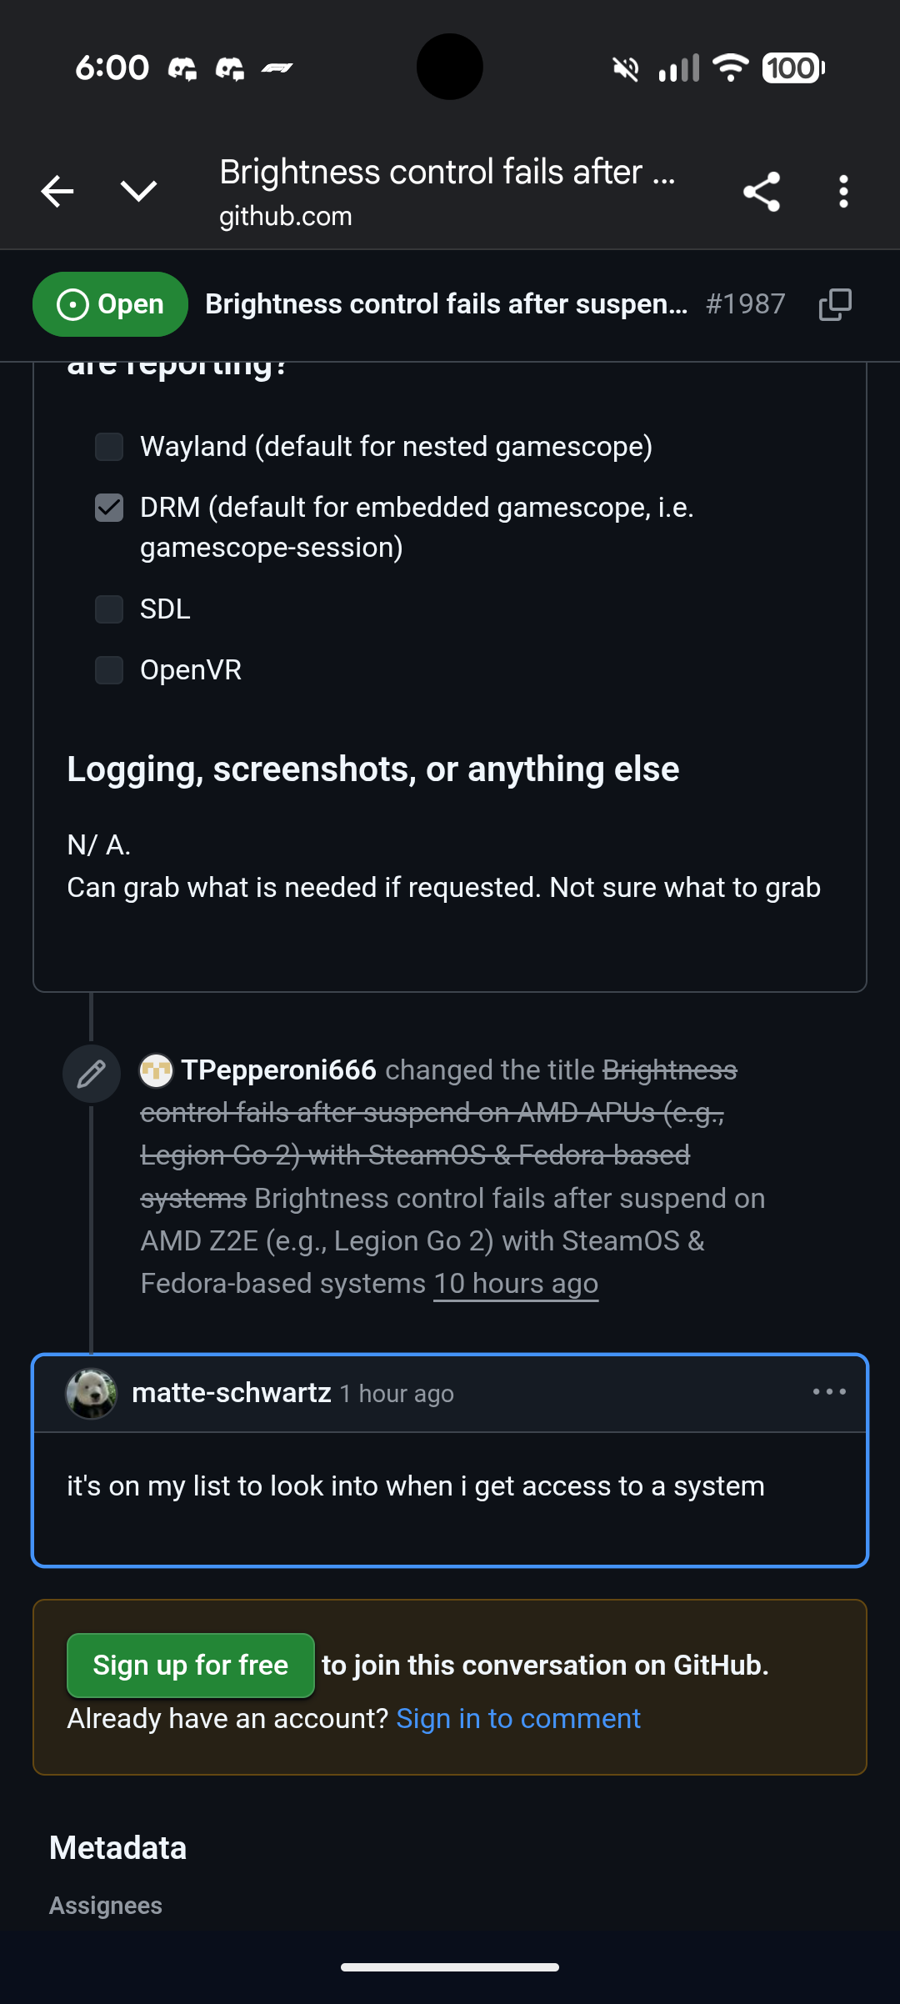
Task: Tap the 10 hours ago timestamp
Action: tap(516, 1284)
